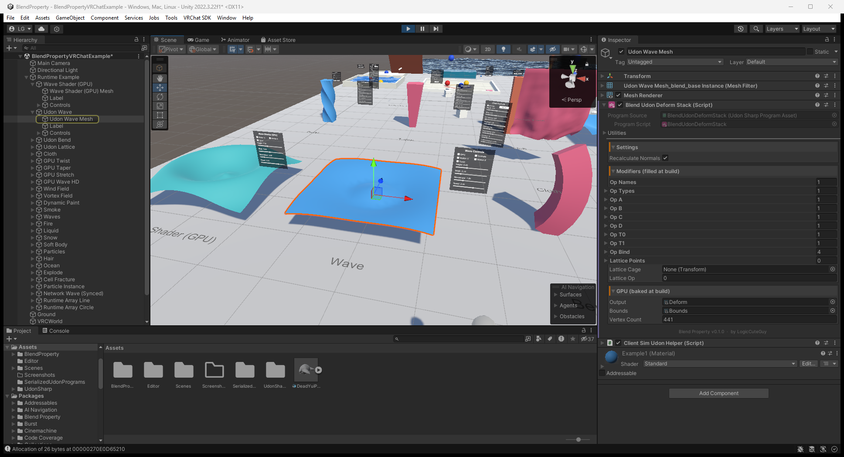Open the DeadYuiP asset thumbnail
The width and height of the screenshot is (844, 457).
(306, 370)
